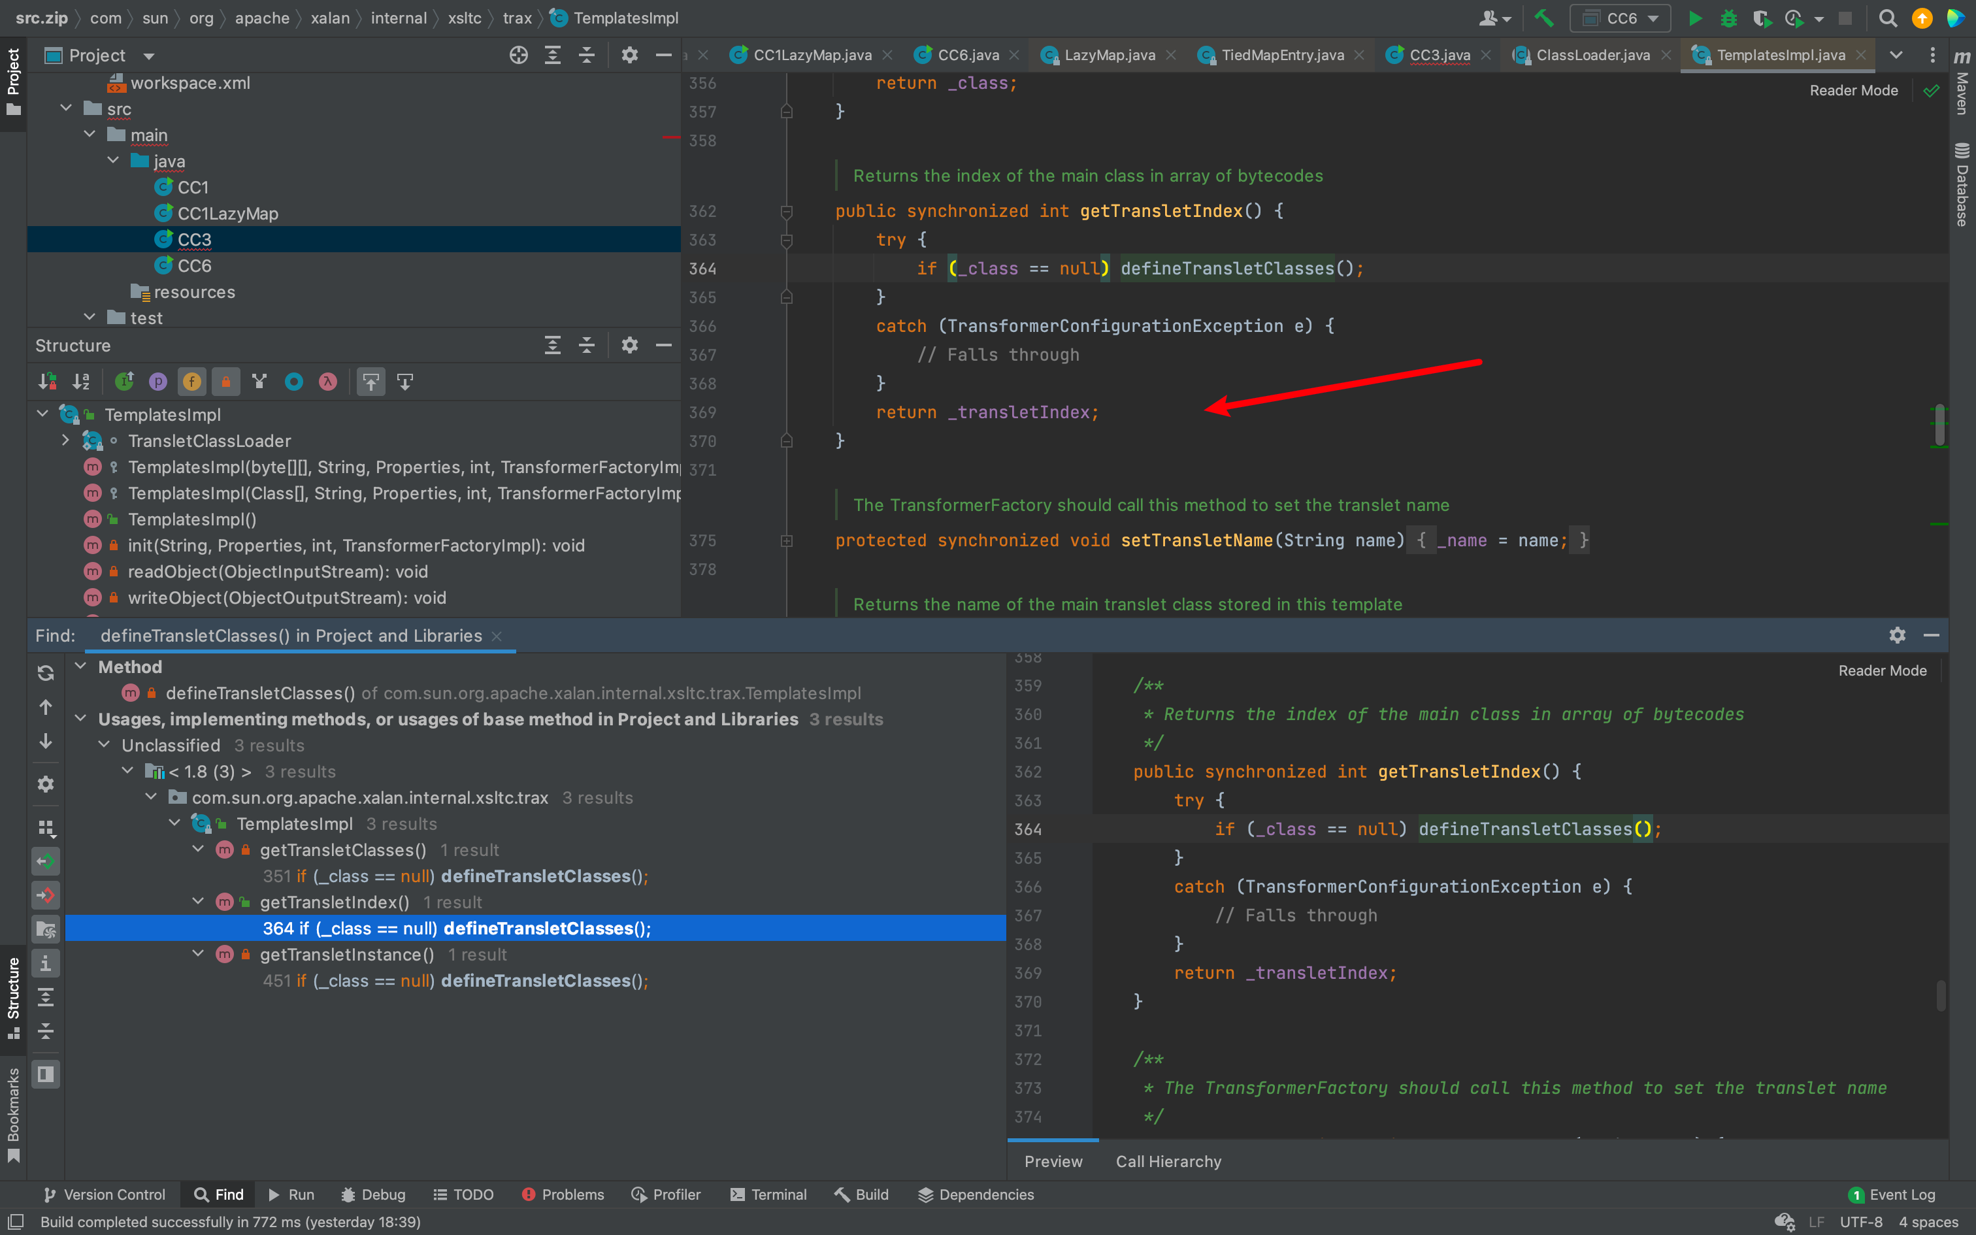Toggle Show Lambdas filter in Structure

point(328,382)
